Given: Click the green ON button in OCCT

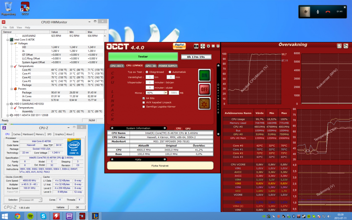Looking at the screenshot, I should pyautogui.click(x=204, y=75).
